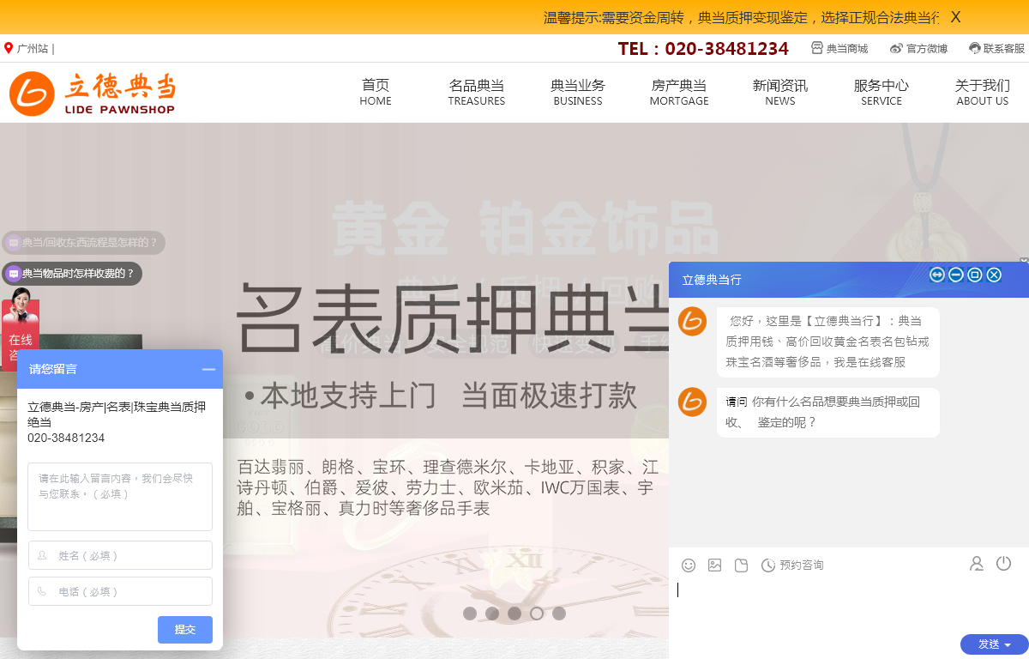Screen dimensions: 1029x659
Task: Open the 联系客服 customer service link
Action: coord(996,49)
